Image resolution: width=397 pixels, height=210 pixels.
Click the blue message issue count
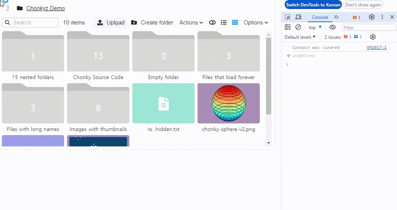(x=358, y=37)
